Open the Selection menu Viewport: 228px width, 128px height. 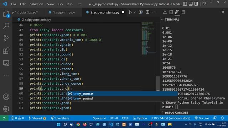pos(36,4)
